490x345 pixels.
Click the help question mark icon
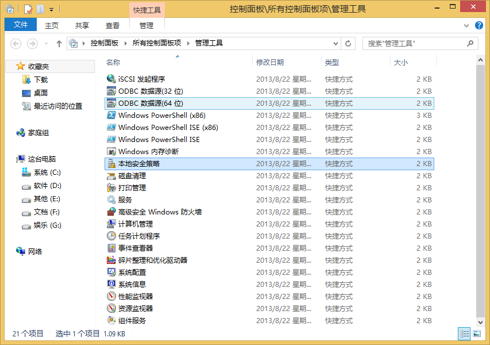(479, 25)
